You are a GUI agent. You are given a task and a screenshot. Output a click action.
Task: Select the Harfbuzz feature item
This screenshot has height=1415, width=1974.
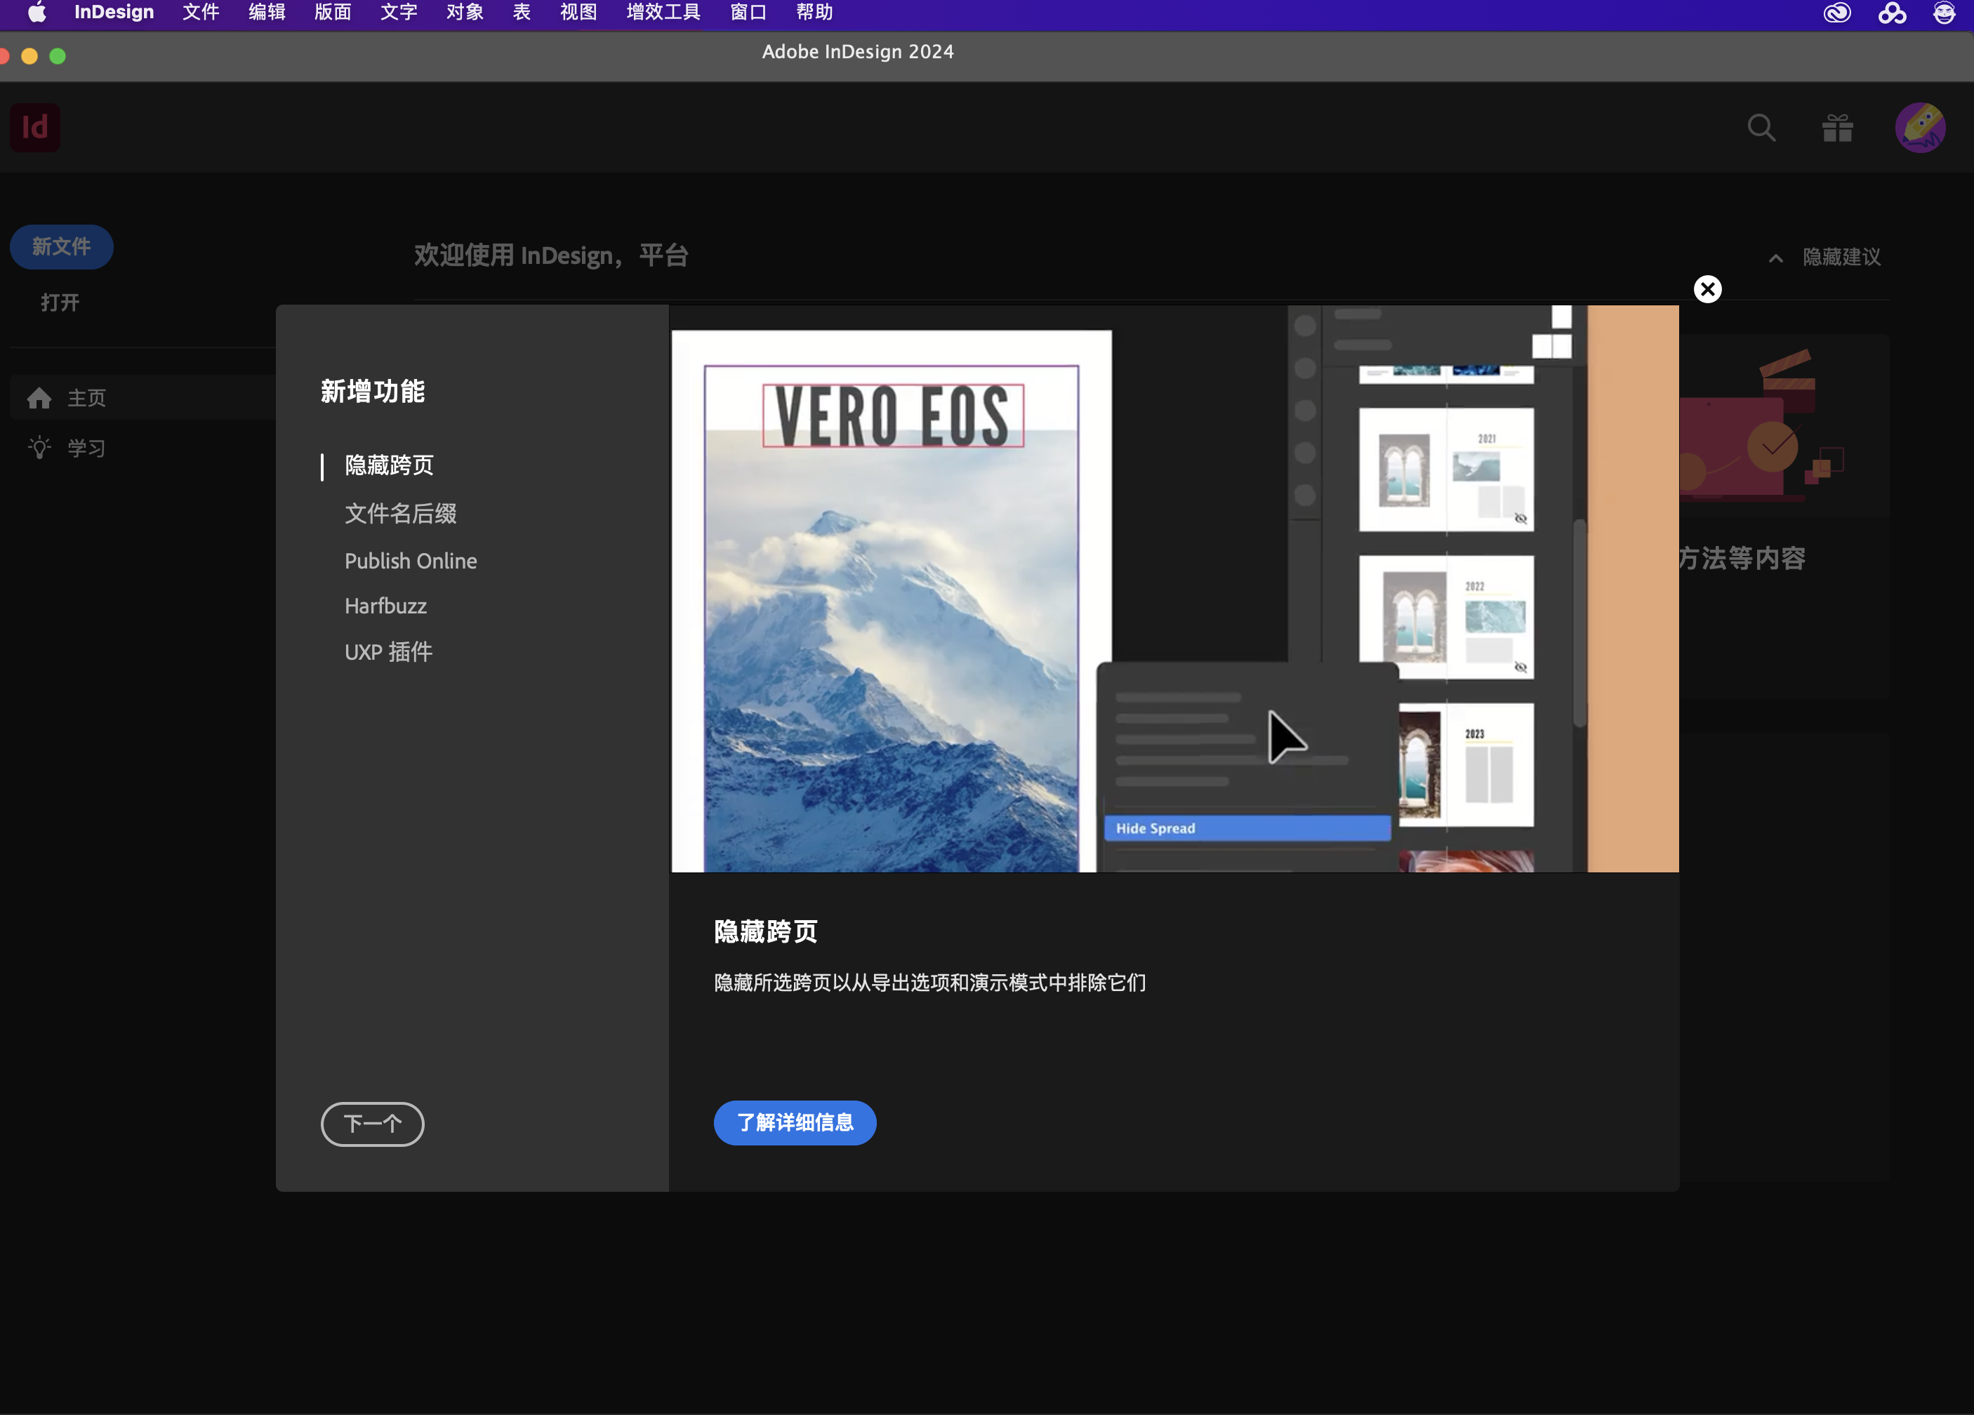point(385,606)
